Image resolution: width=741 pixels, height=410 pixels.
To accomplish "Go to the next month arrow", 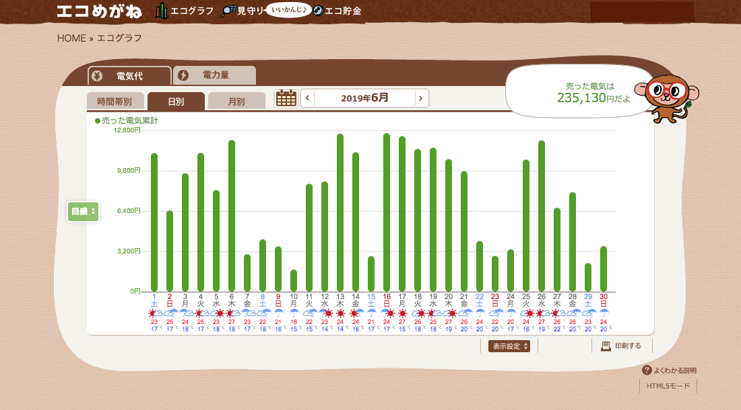I will click(x=420, y=99).
